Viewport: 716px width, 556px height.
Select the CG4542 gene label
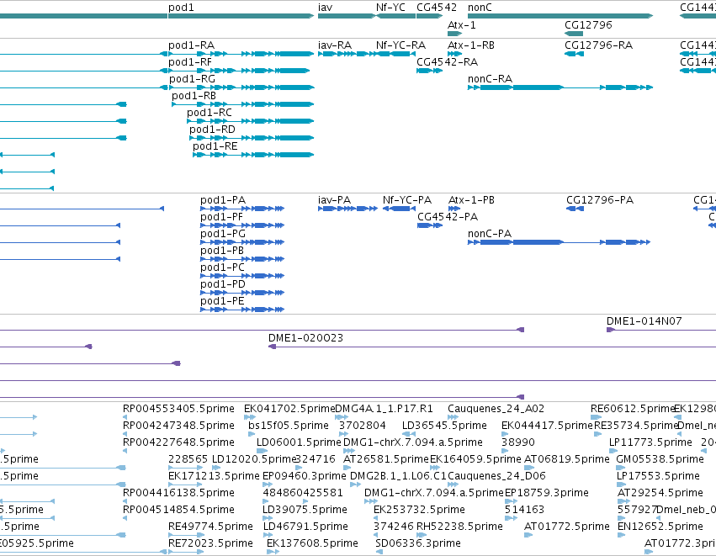pyautogui.click(x=437, y=8)
